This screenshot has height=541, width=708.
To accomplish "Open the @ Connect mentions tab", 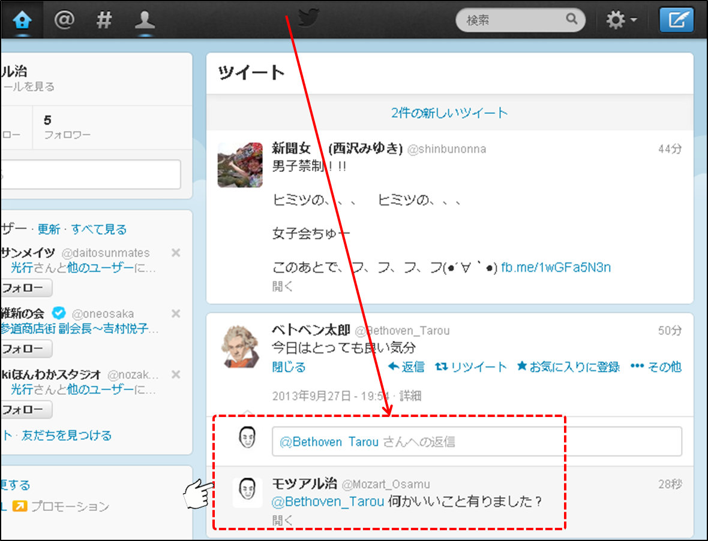I will (64, 20).
